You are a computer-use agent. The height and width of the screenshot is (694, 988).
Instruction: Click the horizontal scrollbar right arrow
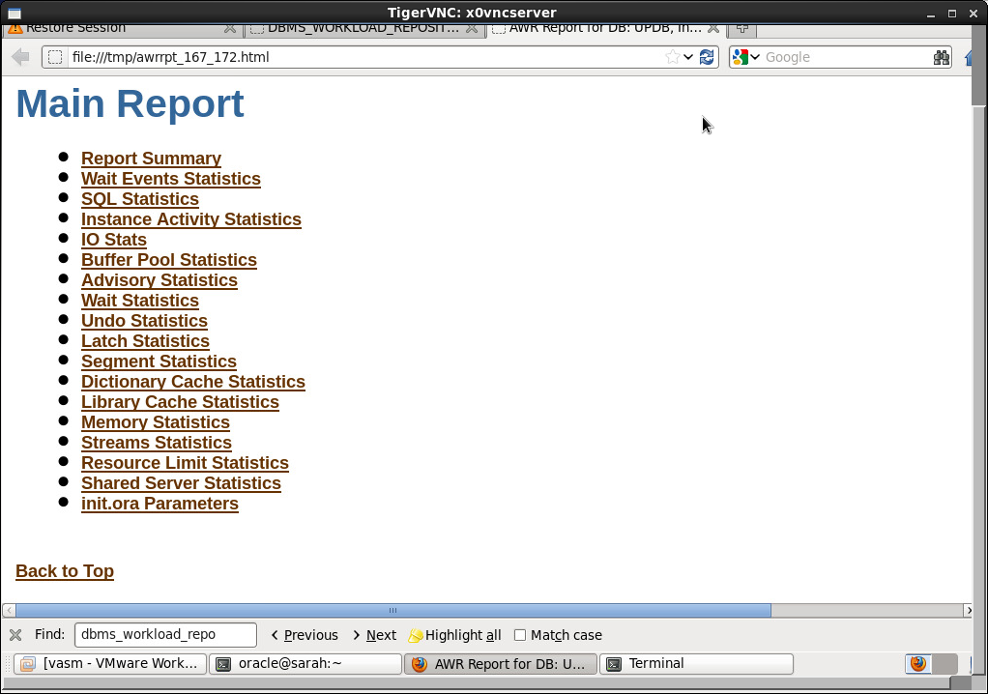pos(969,610)
